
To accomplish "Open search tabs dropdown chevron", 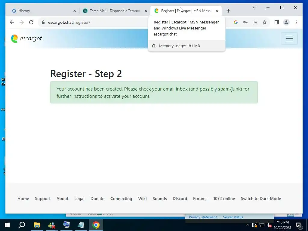I will pyautogui.click(x=254, y=8).
